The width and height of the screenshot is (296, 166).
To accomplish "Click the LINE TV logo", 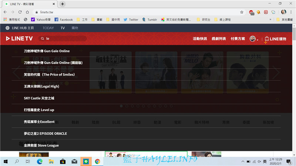I will 19,39.
